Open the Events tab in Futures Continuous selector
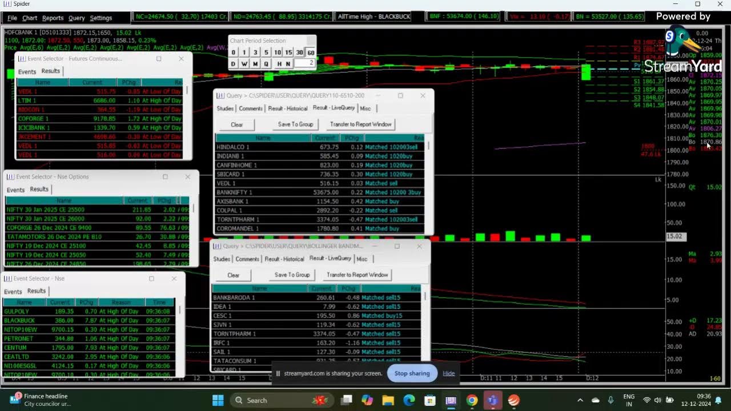 27,72
